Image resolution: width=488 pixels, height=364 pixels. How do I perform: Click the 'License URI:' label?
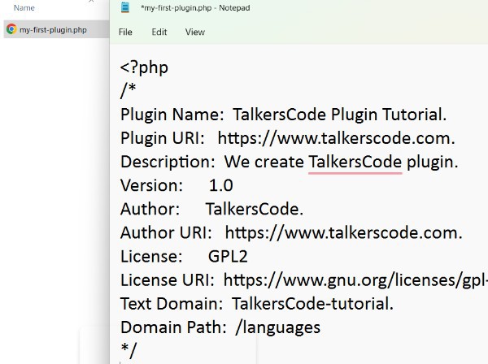click(167, 280)
